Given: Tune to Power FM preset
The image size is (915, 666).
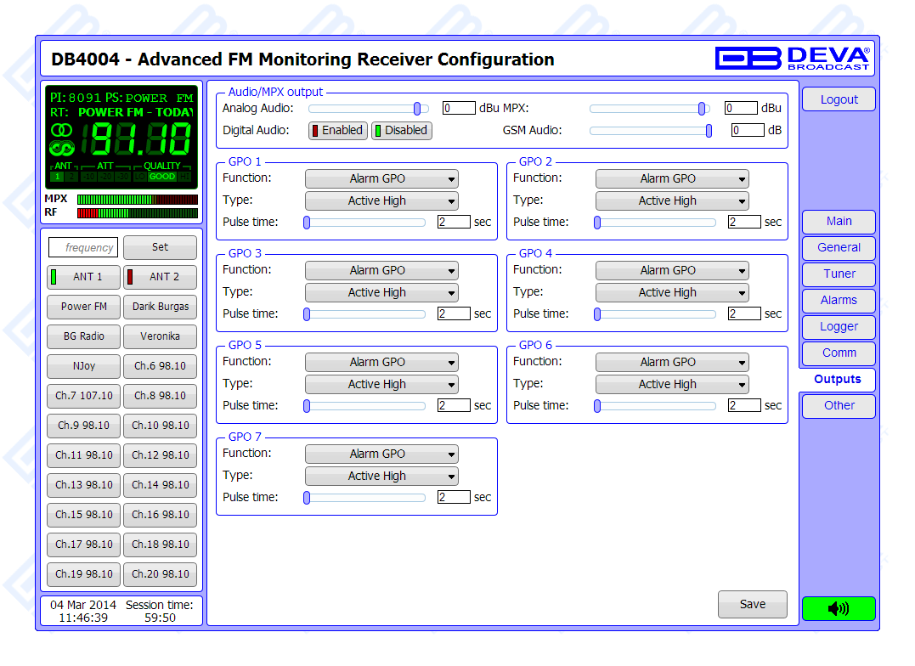Looking at the screenshot, I should (83, 307).
